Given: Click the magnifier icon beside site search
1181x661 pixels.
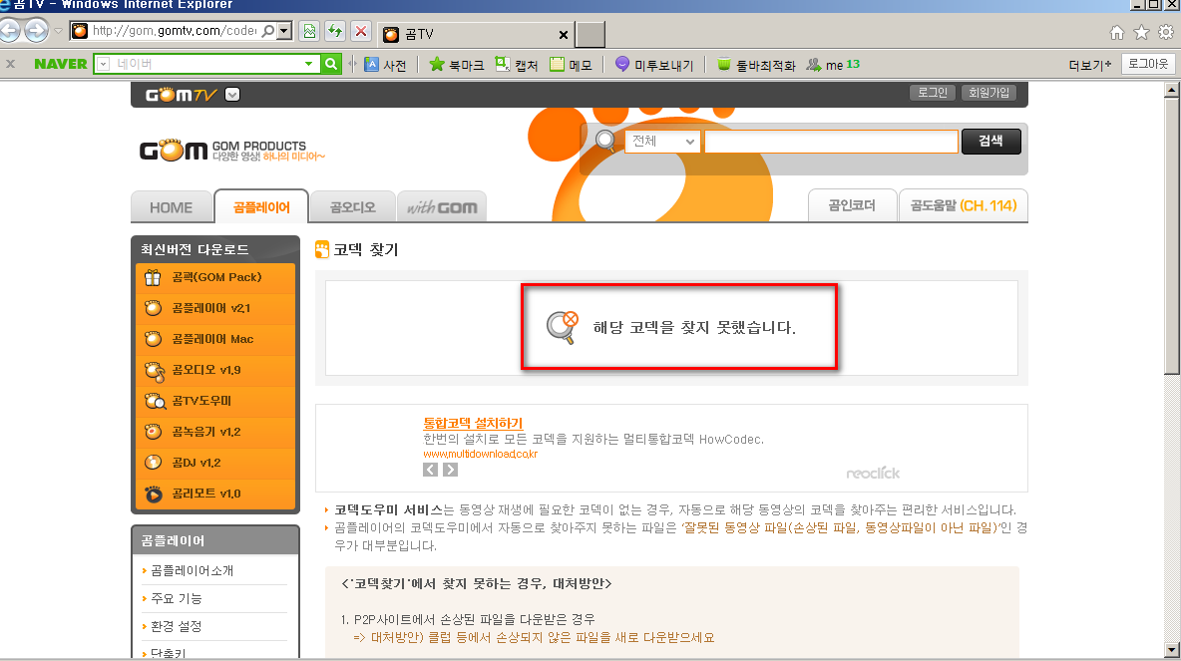Looking at the screenshot, I should 605,141.
